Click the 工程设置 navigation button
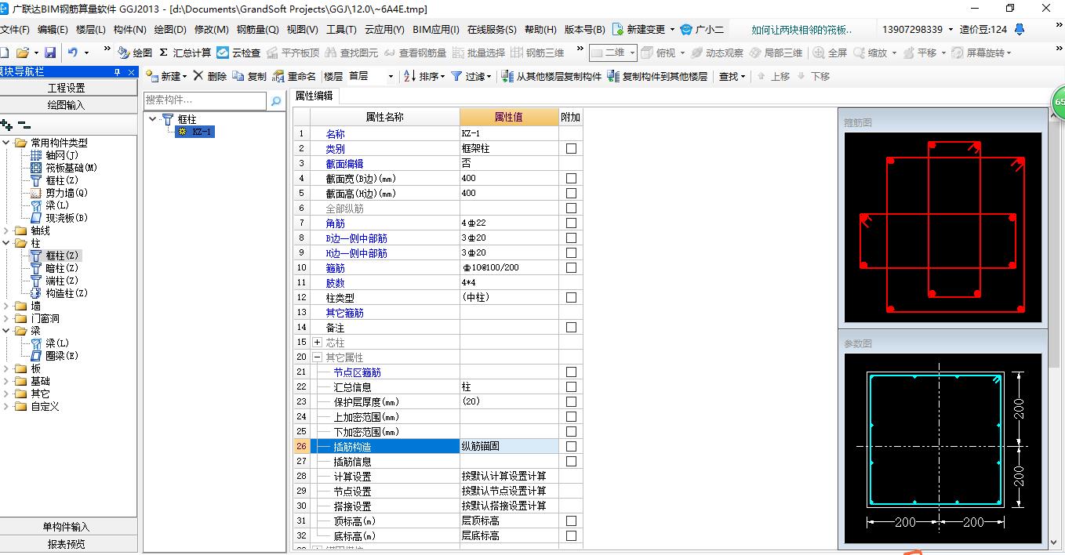This screenshot has height=555, width=1065. [68, 88]
